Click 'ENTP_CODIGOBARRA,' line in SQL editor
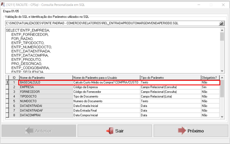The image size is (230, 144). (x=30, y=68)
